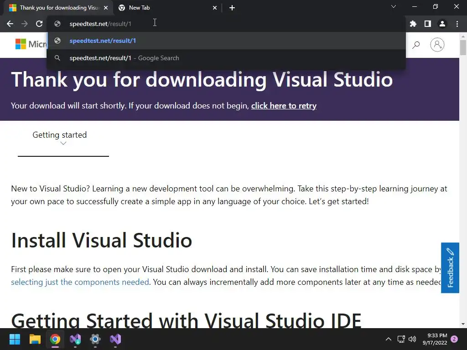
Task: Click the scrollbar down arrow
Action: (x=463, y=324)
